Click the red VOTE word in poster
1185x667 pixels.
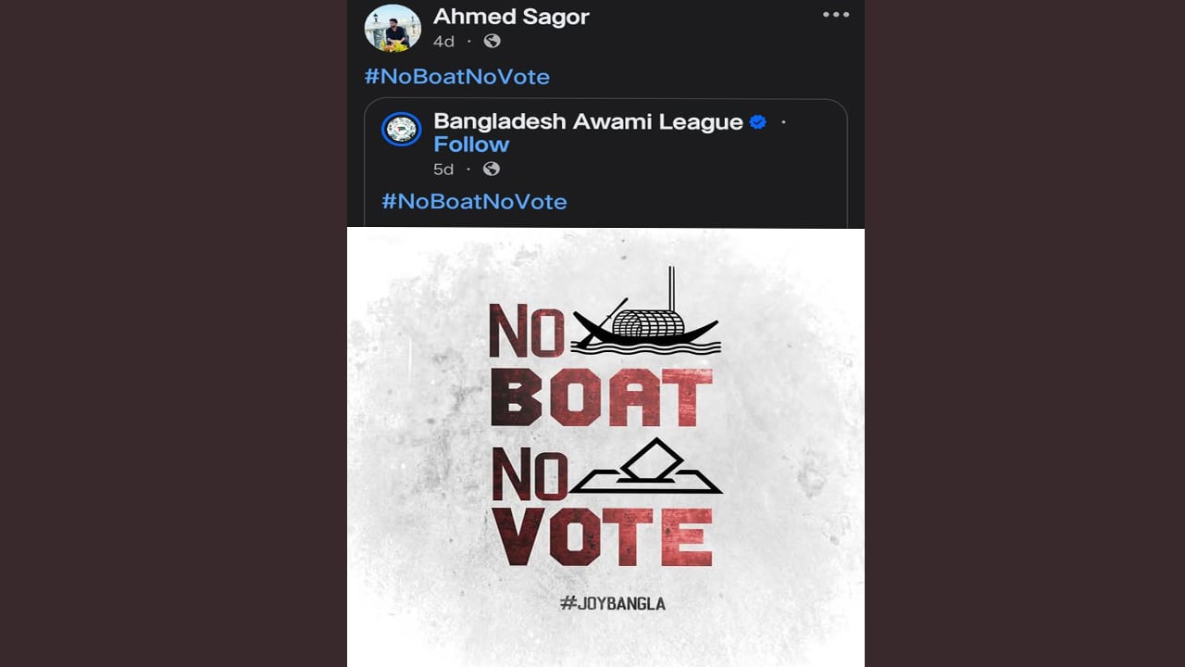point(602,537)
